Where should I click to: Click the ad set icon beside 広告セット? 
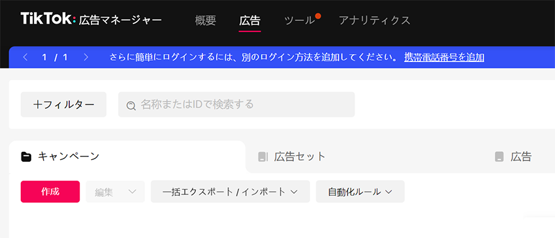coord(262,156)
